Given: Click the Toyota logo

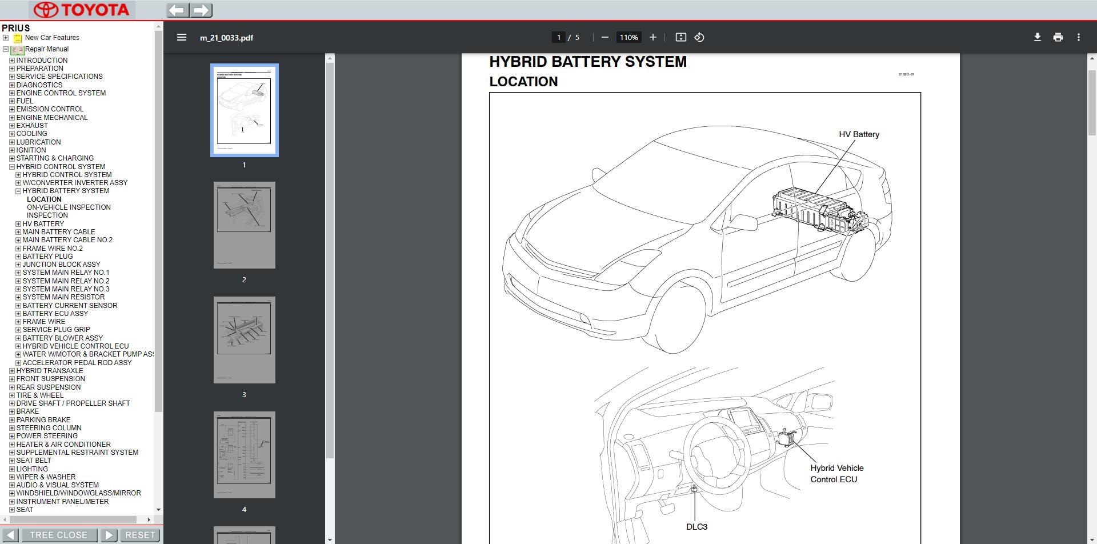Looking at the screenshot, I should tap(81, 10).
